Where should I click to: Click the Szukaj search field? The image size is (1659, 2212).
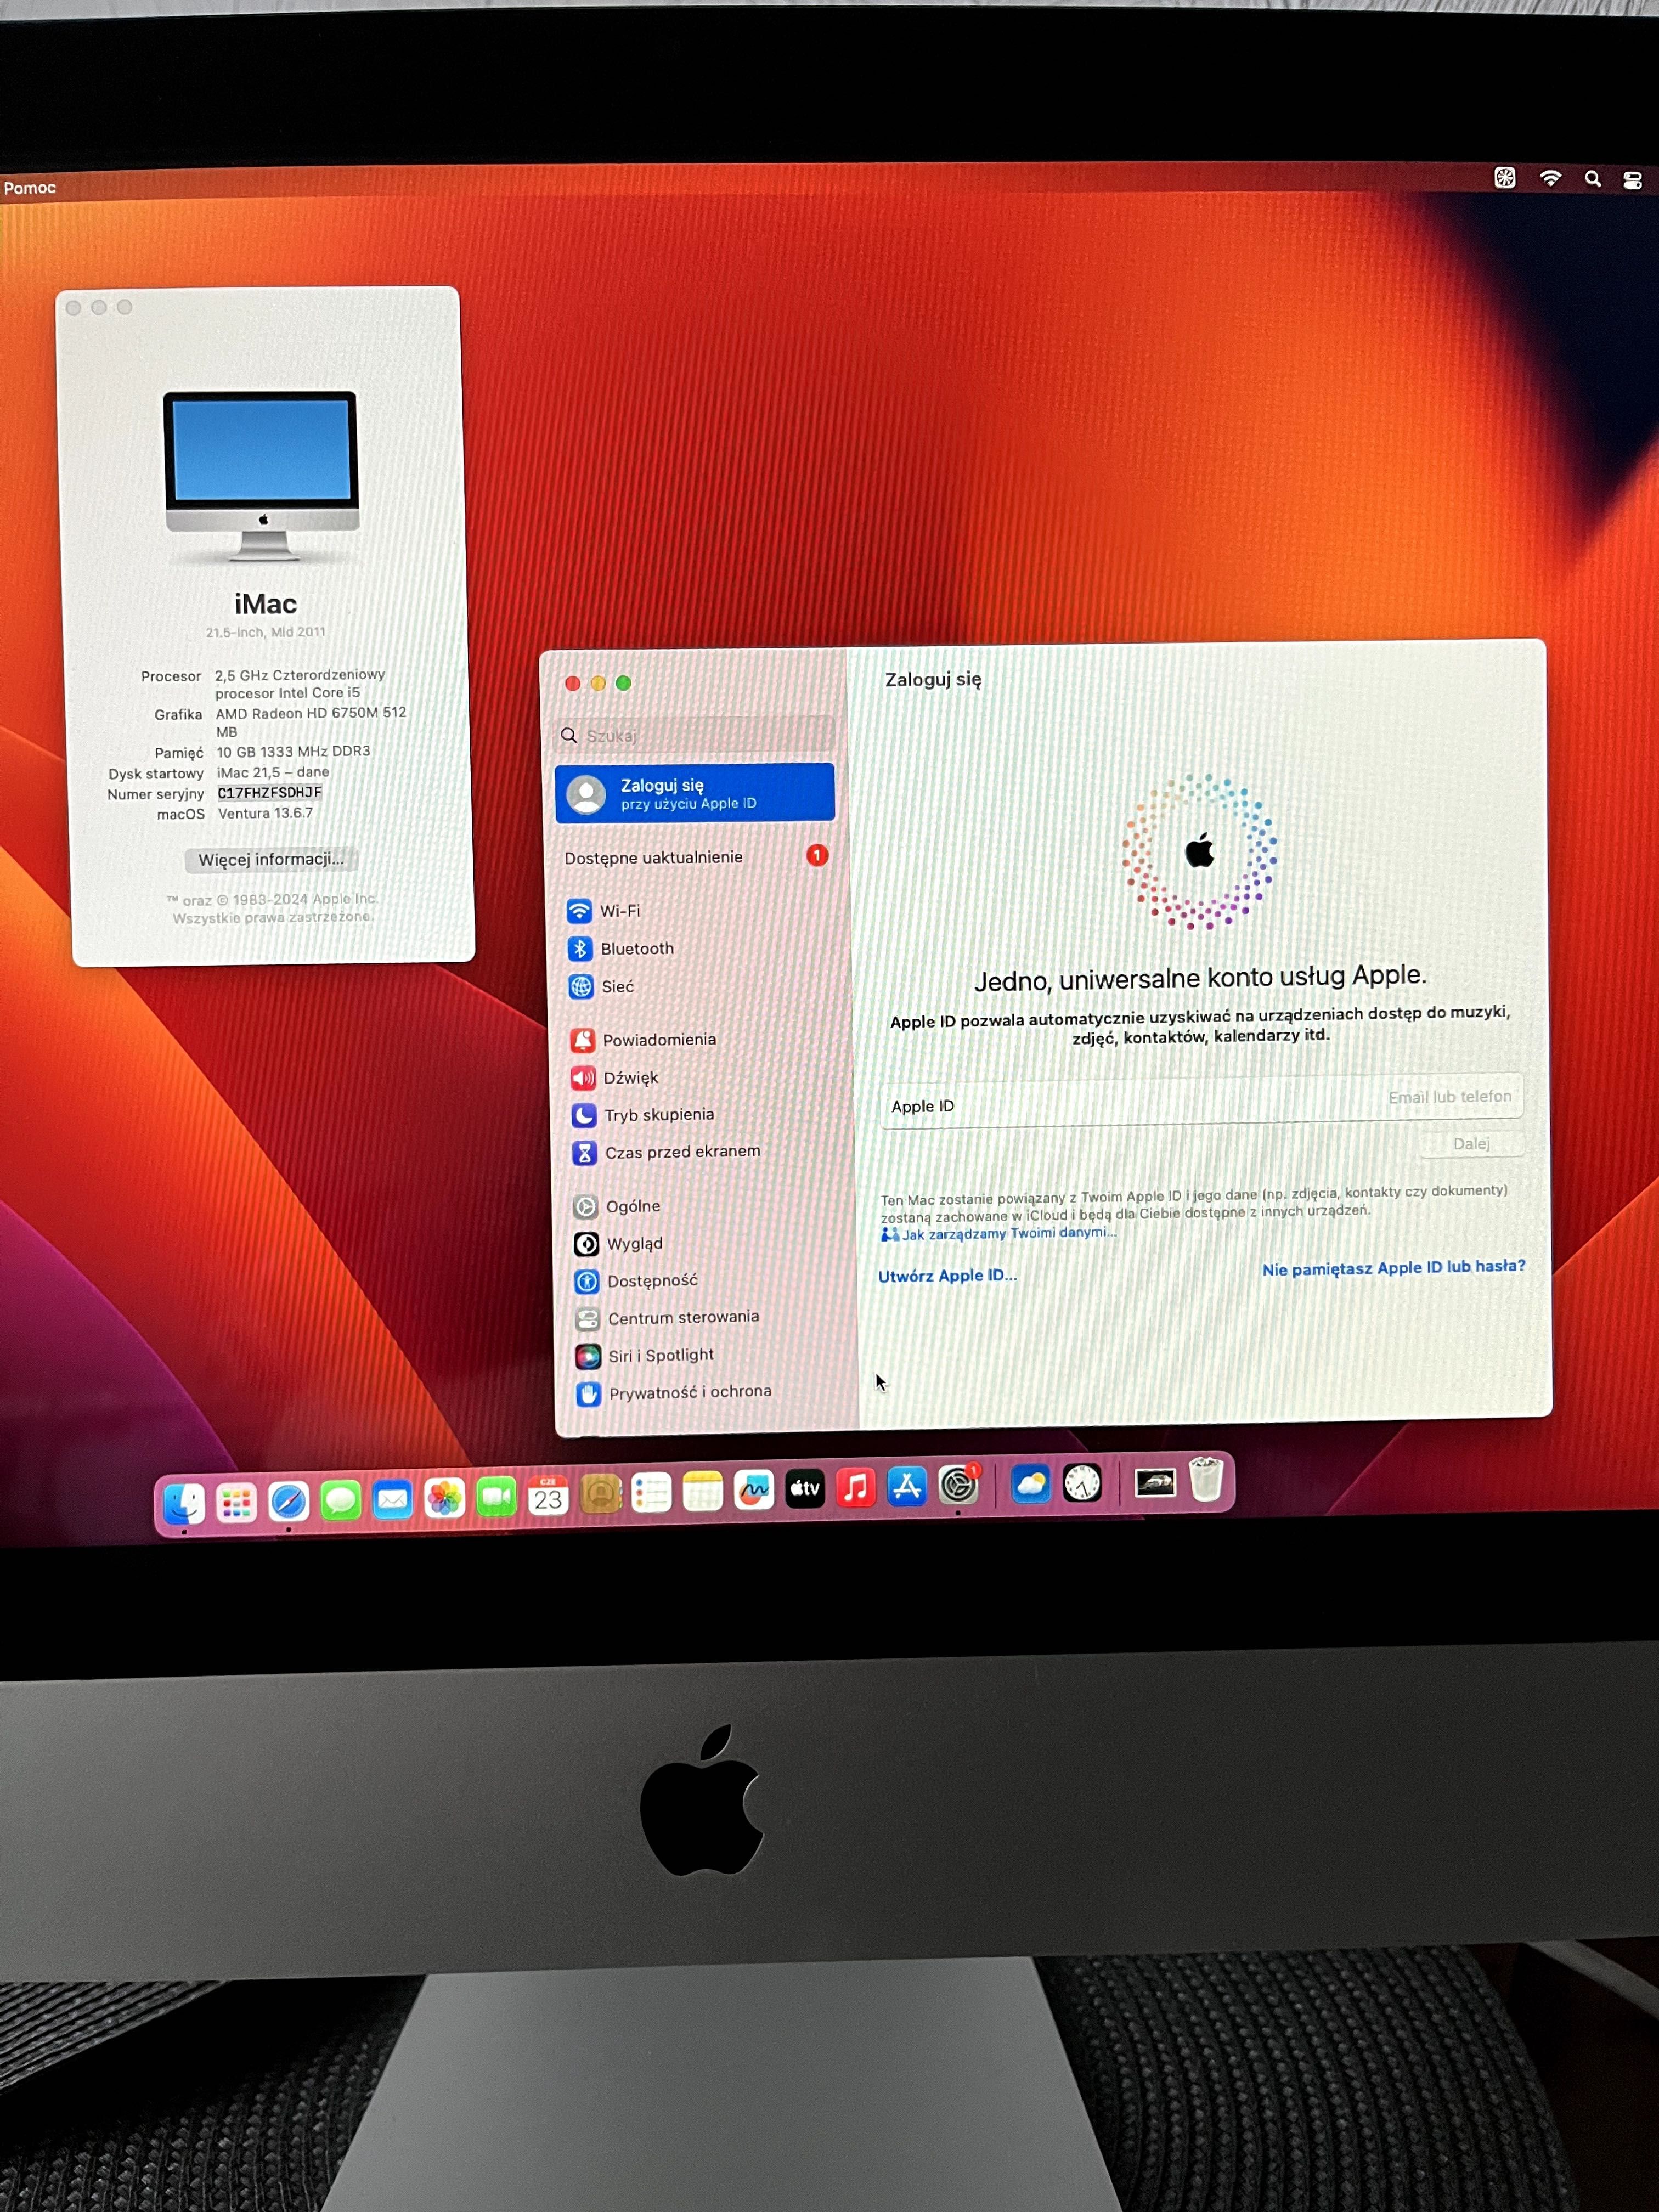(694, 735)
